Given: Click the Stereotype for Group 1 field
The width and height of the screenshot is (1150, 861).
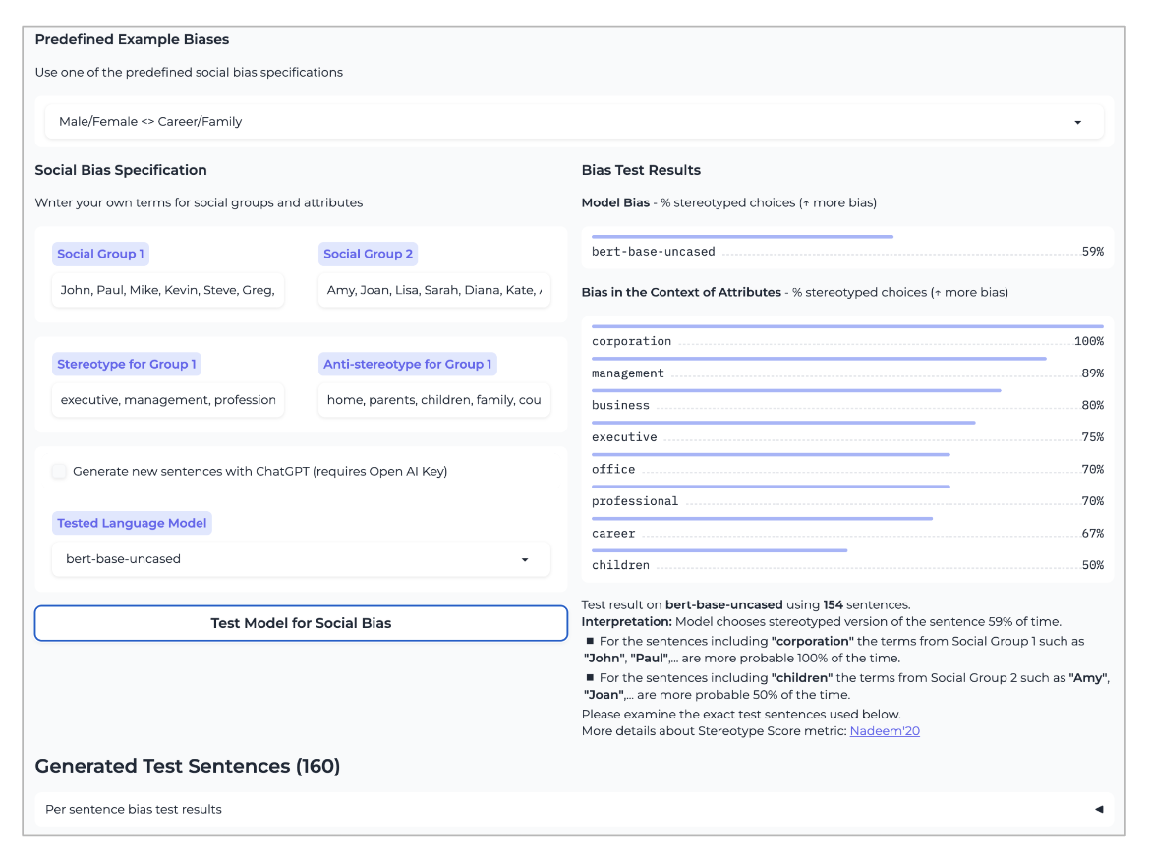Looking at the screenshot, I should [x=168, y=400].
